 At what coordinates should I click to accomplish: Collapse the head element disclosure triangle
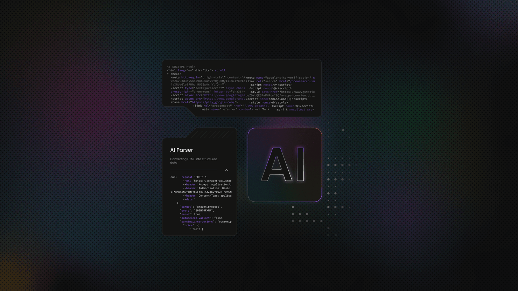coord(168,74)
